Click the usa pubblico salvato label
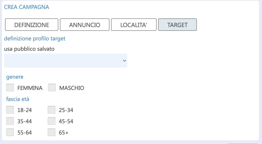The image size is (262, 144). coord(29,49)
